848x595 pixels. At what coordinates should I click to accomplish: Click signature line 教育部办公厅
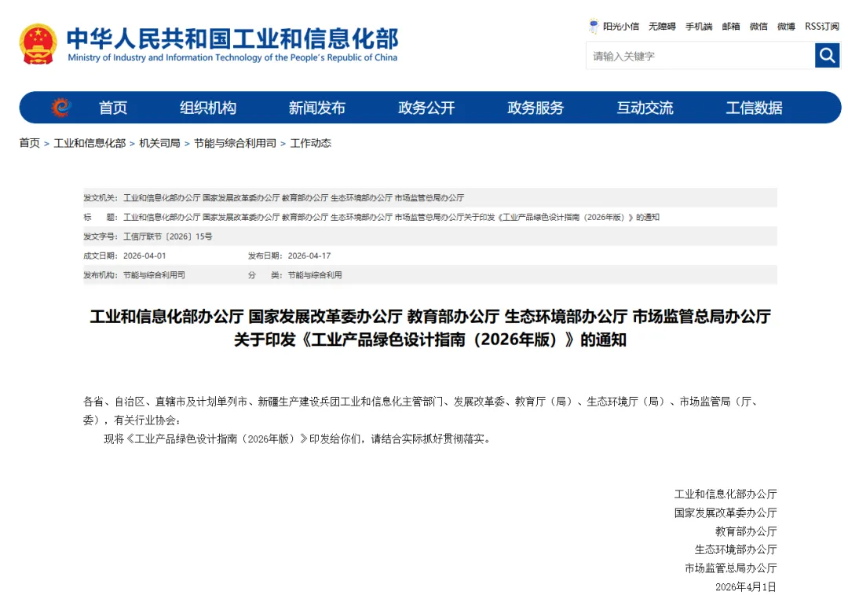click(x=746, y=531)
